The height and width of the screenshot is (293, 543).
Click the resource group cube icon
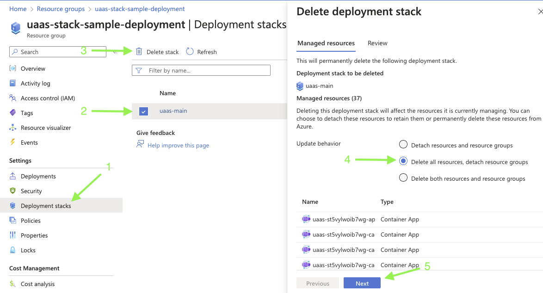(16, 28)
